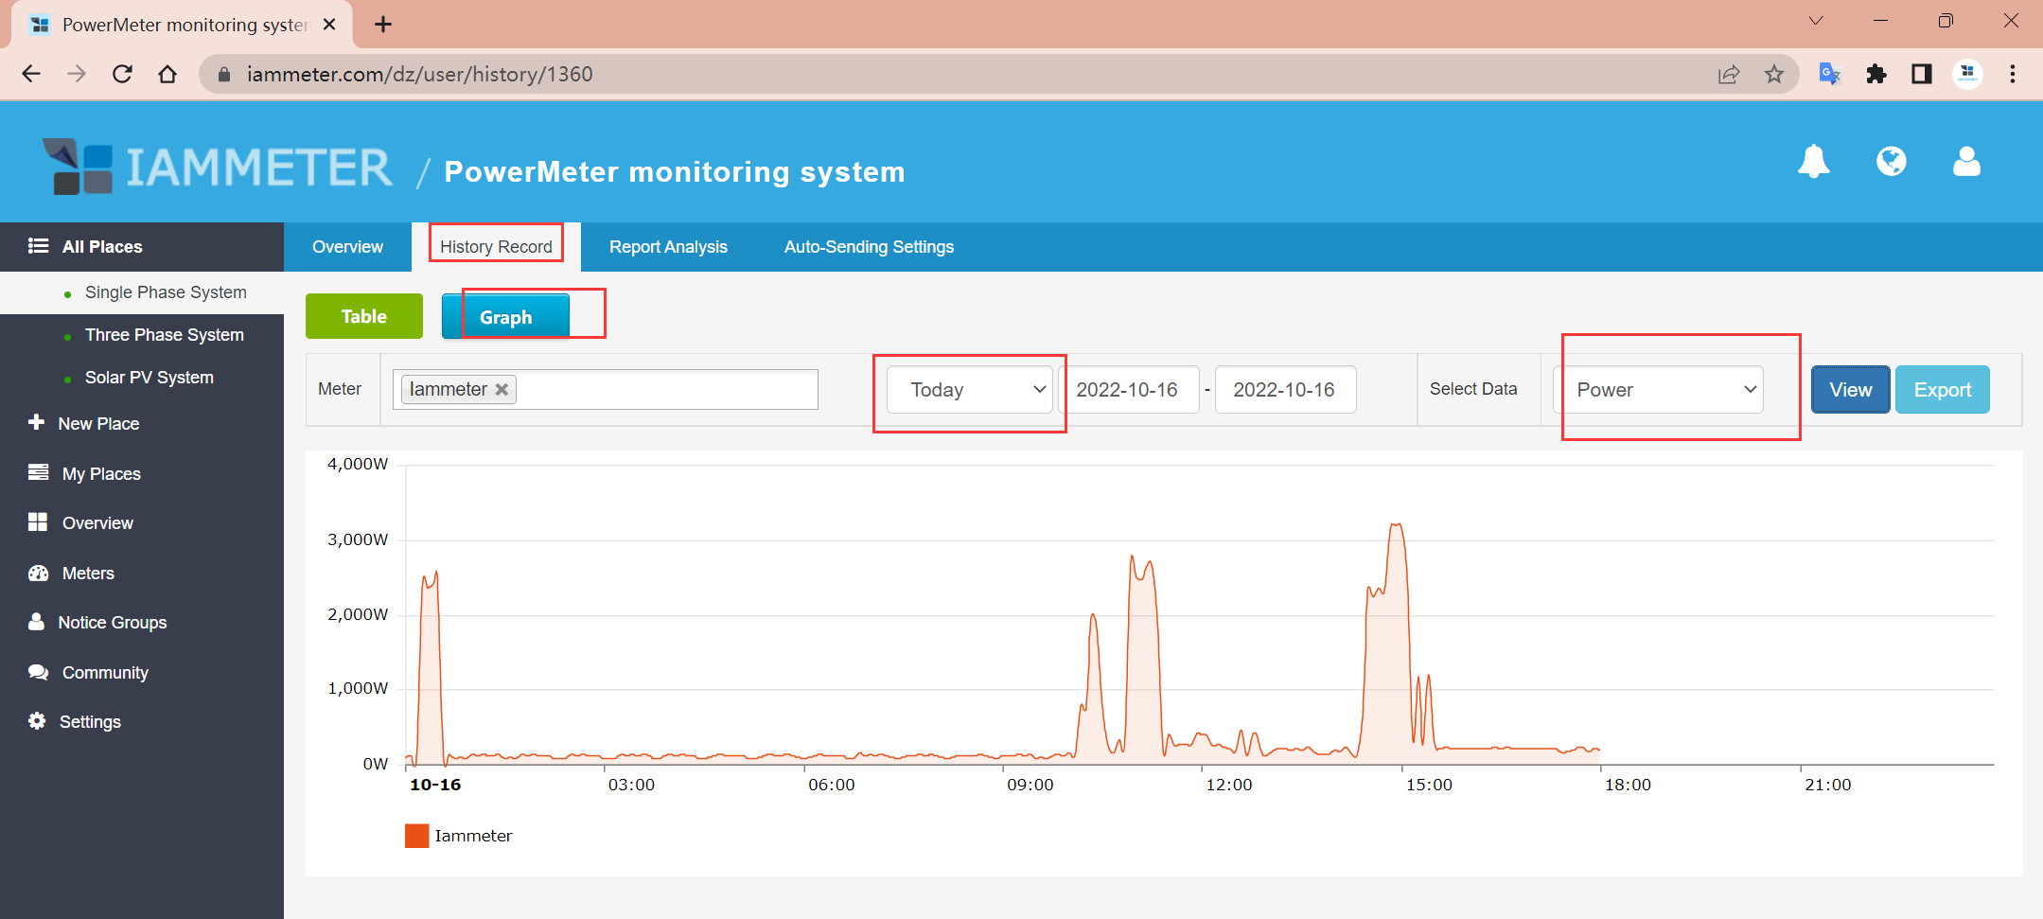Bookmark this page with the star icon
2043x919 pixels.
click(x=1774, y=74)
